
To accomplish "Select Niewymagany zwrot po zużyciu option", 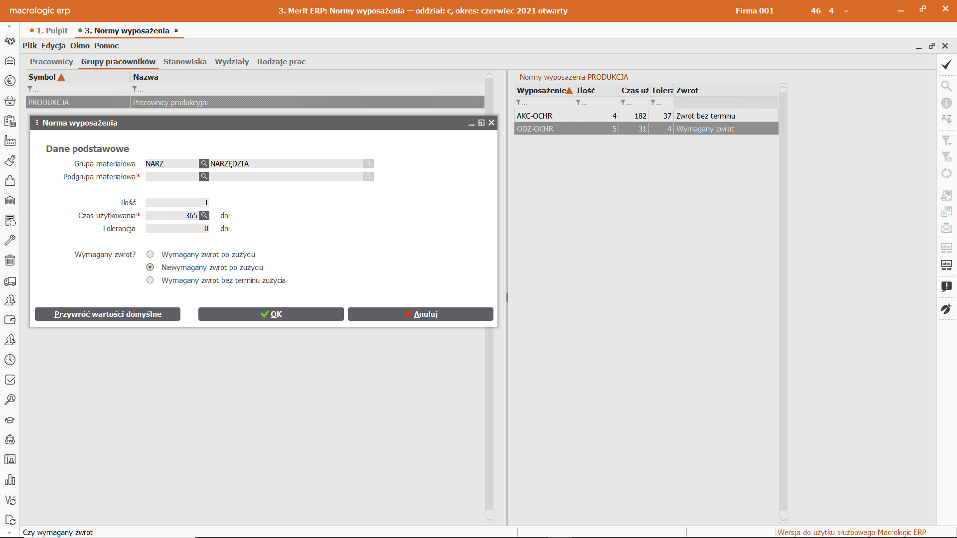I will (x=150, y=267).
